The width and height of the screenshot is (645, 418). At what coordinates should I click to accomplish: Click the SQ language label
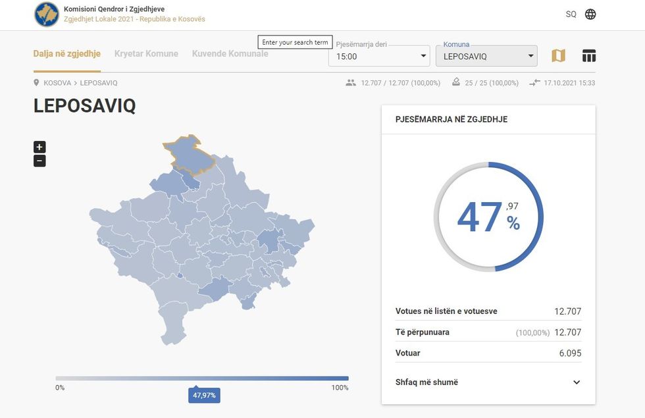pyautogui.click(x=570, y=13)
